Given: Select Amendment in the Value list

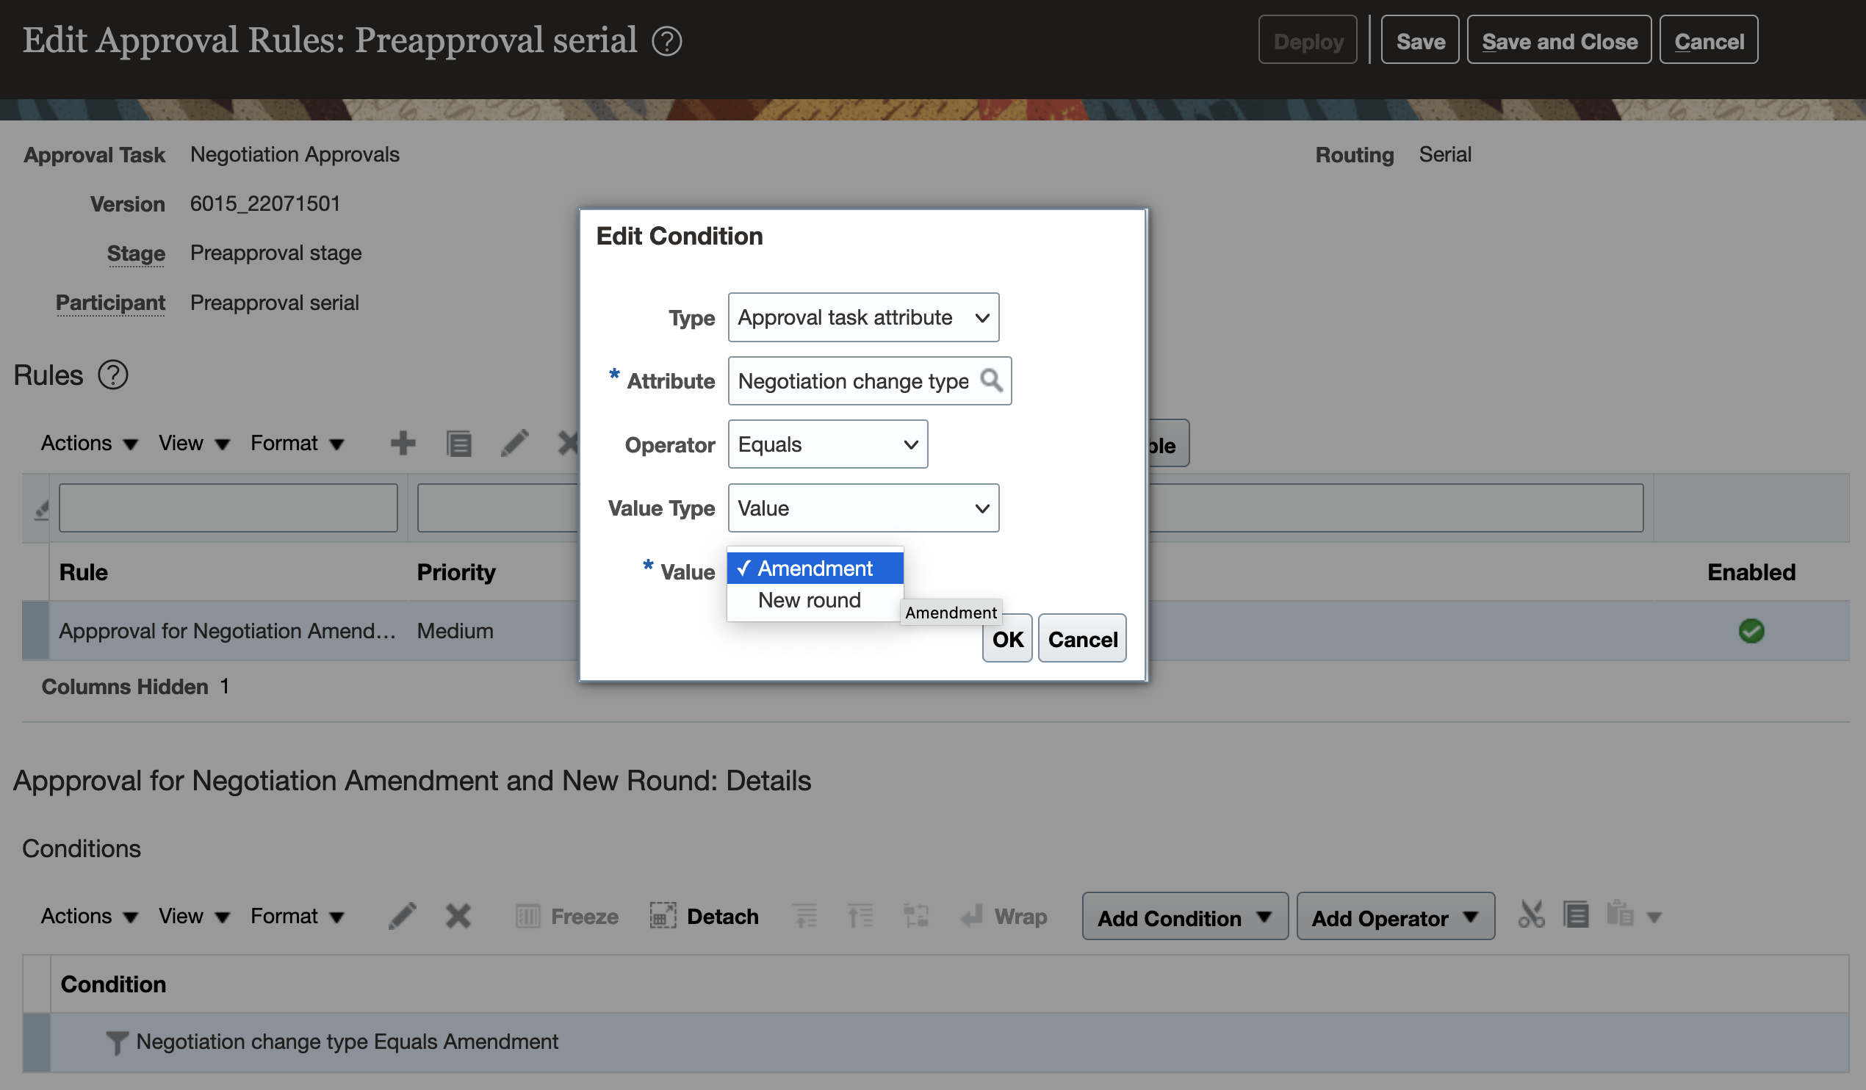Looking at the screenshot, I should 815,568.
